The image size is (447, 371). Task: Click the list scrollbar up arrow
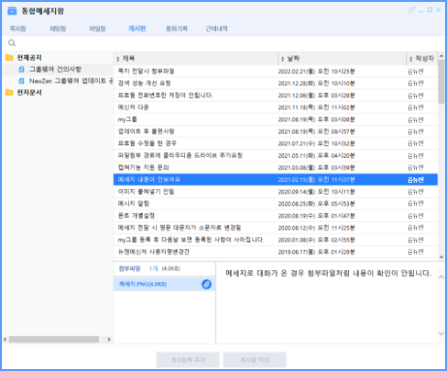[x=441, y=56]
